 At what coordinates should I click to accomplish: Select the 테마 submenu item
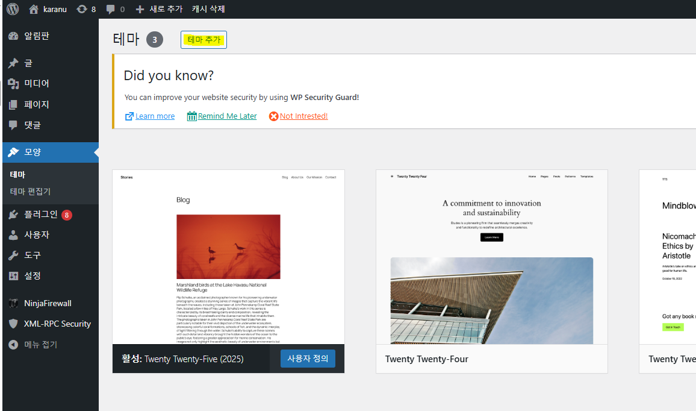(x=17, y=175)
